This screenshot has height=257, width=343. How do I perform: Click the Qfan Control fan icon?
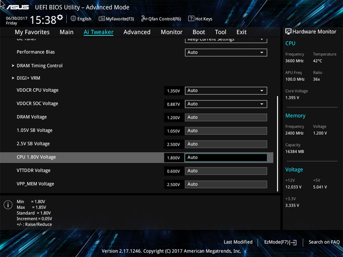click(144, 19)
